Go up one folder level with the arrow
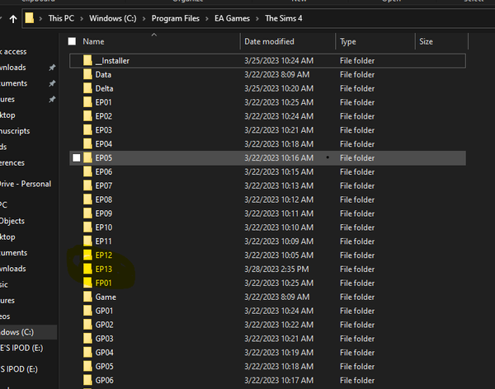This screenshot has height=389, width=495. coord(13,19)
